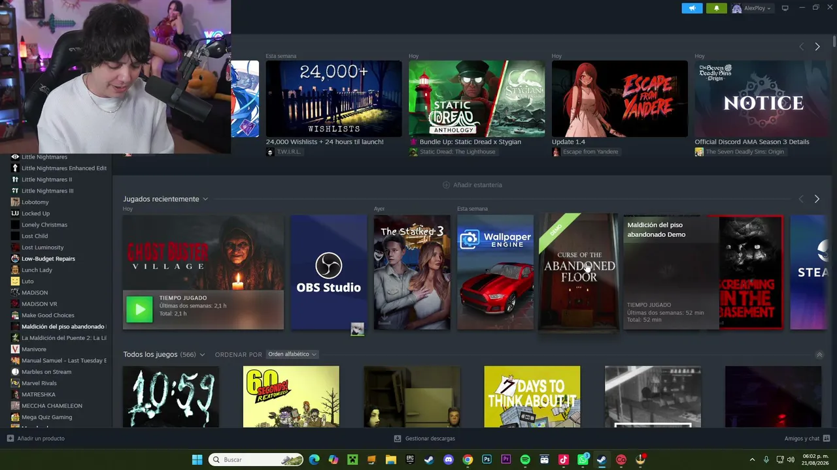The height and width of the screenshot is (470, 837).
Task: Collapse the Todos los juegos shelf
Action: (819, 354)
